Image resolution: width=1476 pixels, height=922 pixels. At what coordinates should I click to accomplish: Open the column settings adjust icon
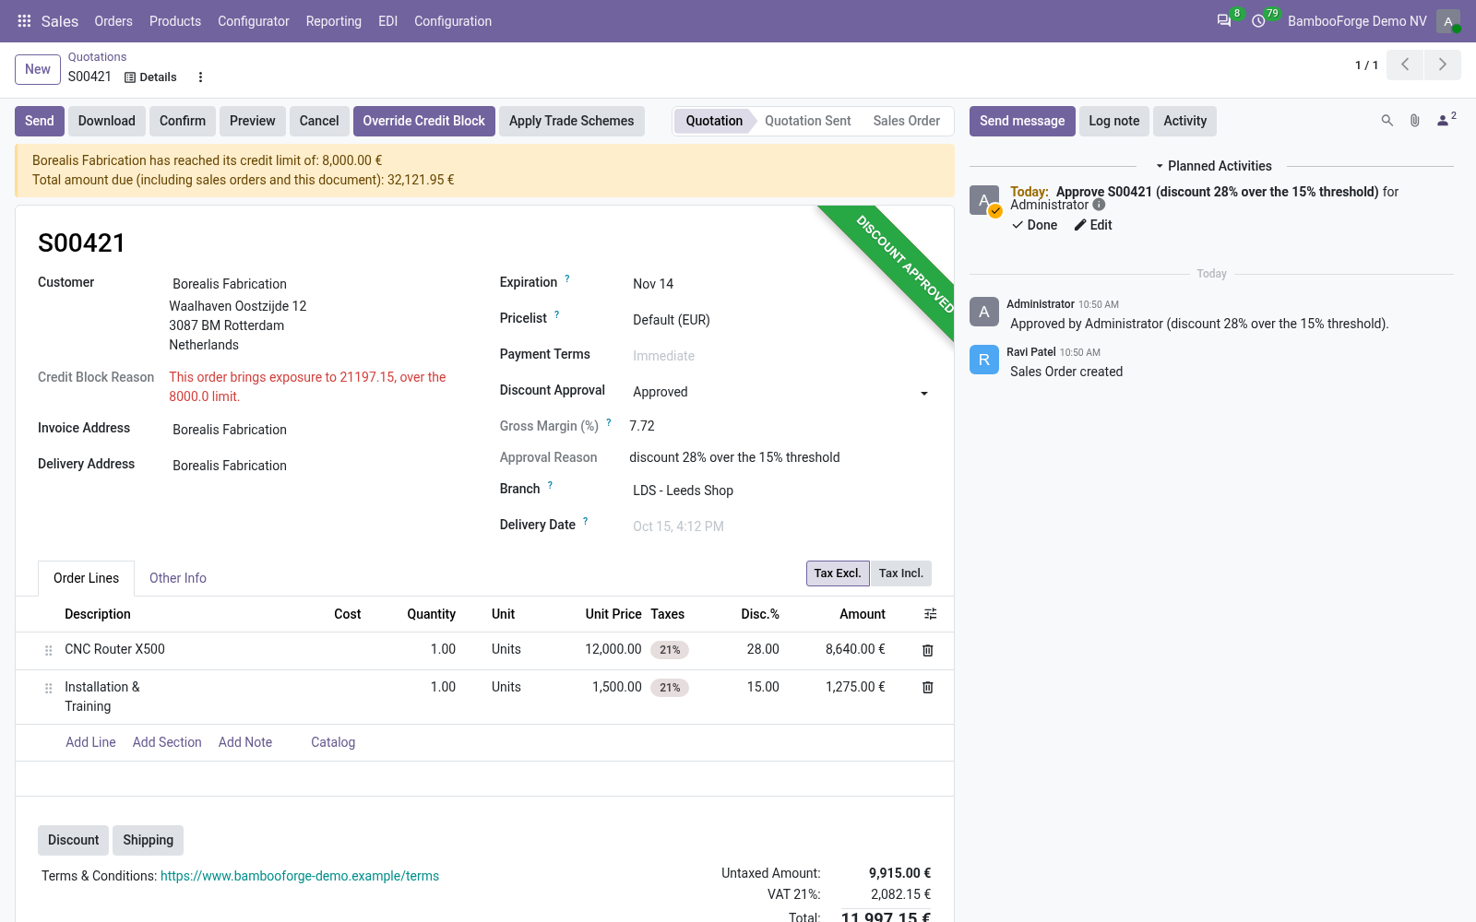[x=930, y=614]
